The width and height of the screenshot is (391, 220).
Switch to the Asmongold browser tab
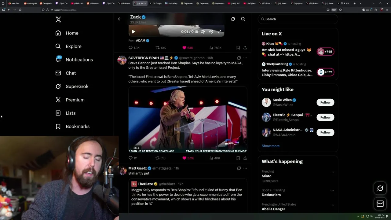[x=31, y=3]
